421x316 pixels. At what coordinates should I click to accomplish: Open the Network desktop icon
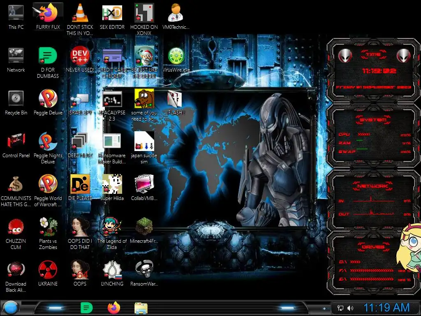pos(16,56)
